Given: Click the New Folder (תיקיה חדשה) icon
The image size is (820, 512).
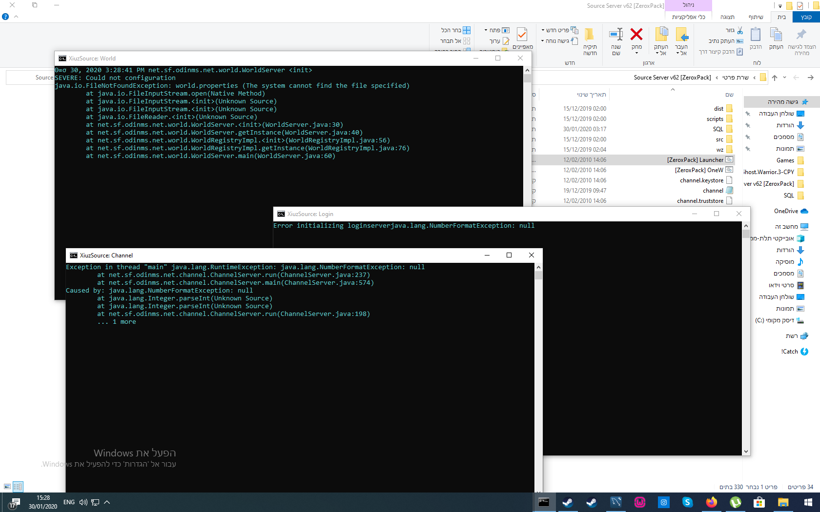Looking at the screenshot, I should click(590, 34).
